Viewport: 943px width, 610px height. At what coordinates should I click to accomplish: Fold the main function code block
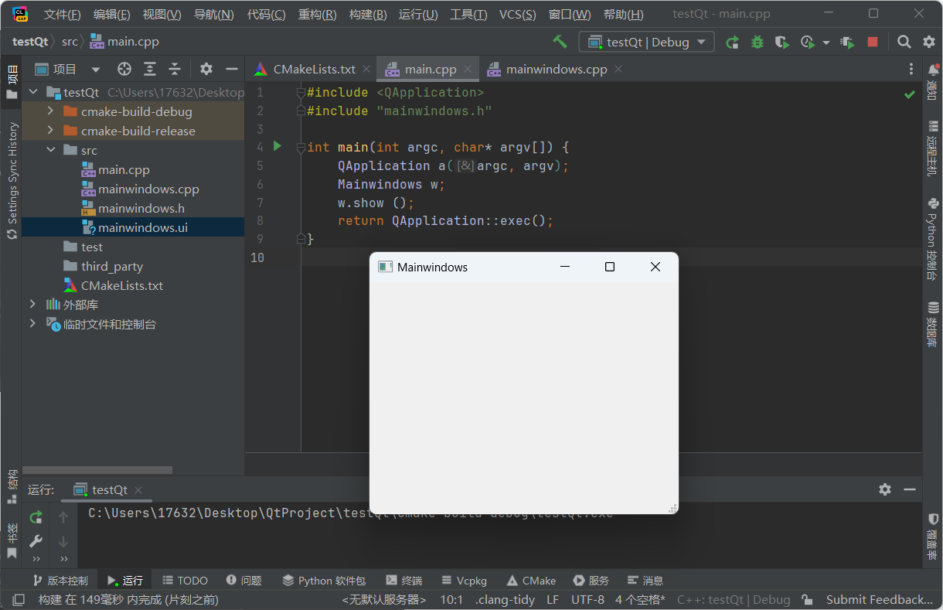[301, 147]
